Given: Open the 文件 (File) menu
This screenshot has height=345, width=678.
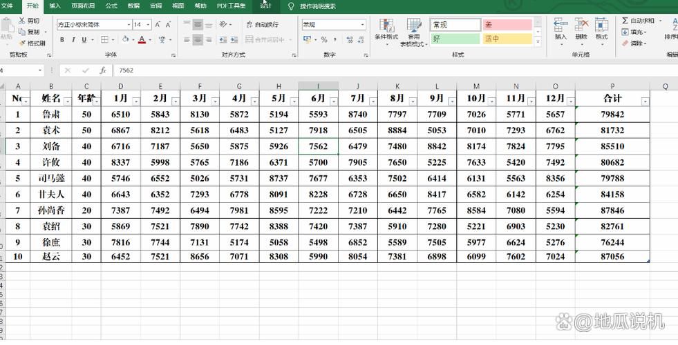Looking at the screenshot, I should tap(7, 6).
